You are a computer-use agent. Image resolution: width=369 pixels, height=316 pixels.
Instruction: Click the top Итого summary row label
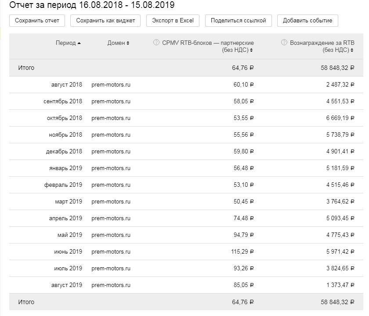pyautogui.click(x=26, y=68)
